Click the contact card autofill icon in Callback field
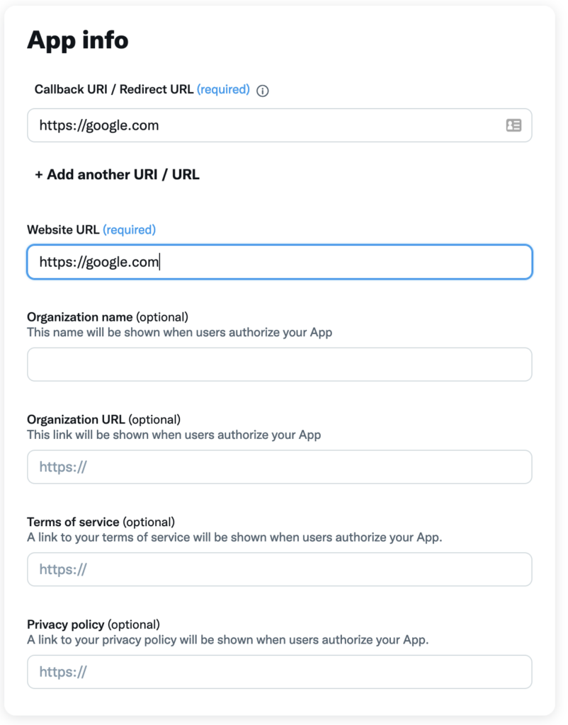The height and width of the screenshot is (725, 568). tap(513, 125)
